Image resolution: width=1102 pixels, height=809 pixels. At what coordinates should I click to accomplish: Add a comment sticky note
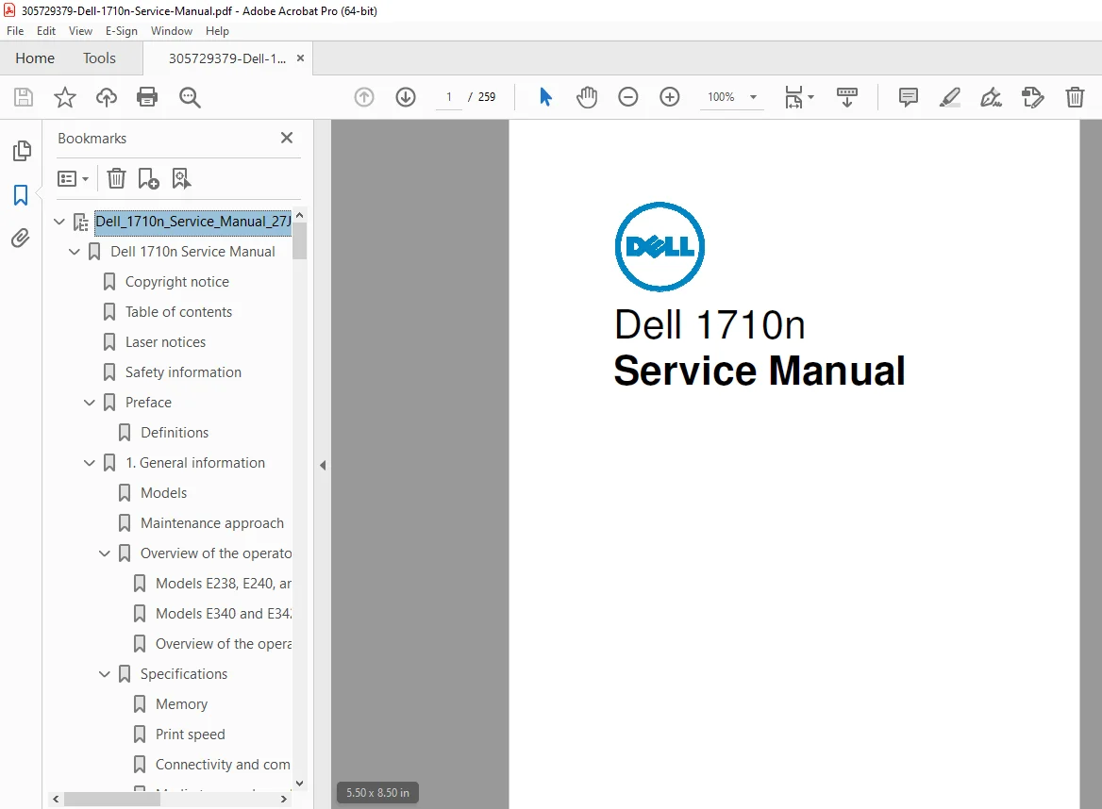908,97
